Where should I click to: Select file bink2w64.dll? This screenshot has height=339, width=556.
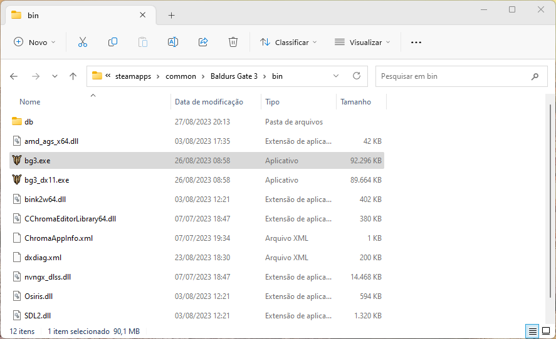coord(45,200)
